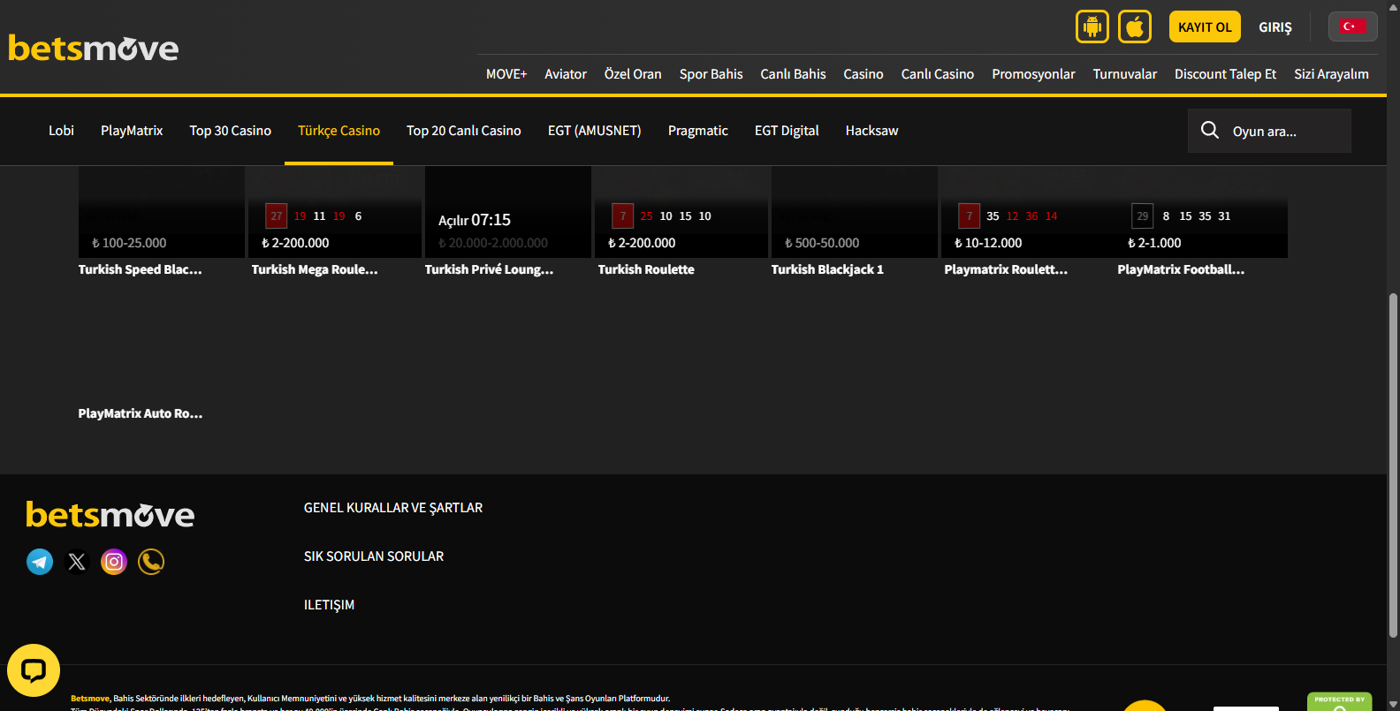The height and width of the screenshot is (711, 1400).
Task: Open the X (Twitter) social icon
Action: [x=77, y=562]
